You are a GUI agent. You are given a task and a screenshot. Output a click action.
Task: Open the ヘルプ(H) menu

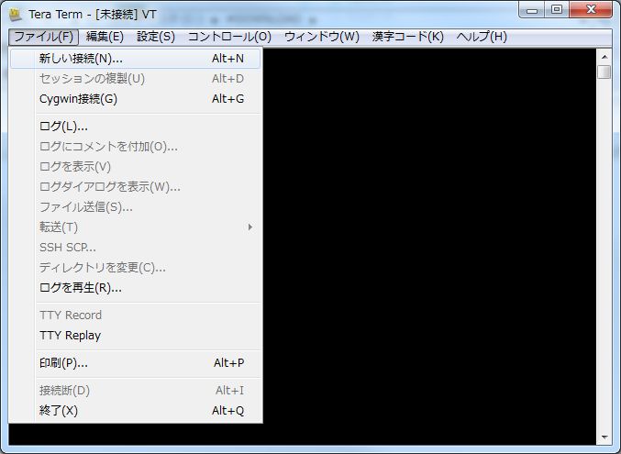click(x=481, y=37)
